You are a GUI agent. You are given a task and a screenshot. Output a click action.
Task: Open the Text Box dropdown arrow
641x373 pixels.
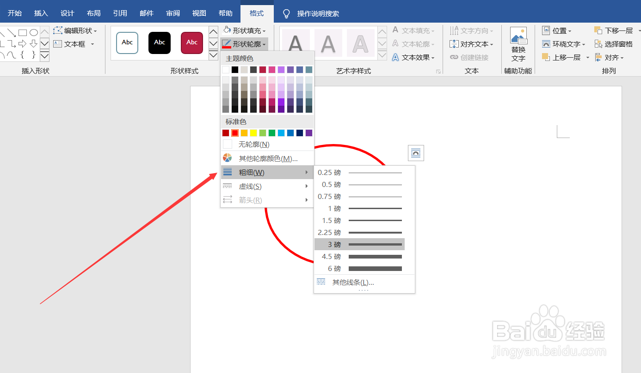coord(92,44)
